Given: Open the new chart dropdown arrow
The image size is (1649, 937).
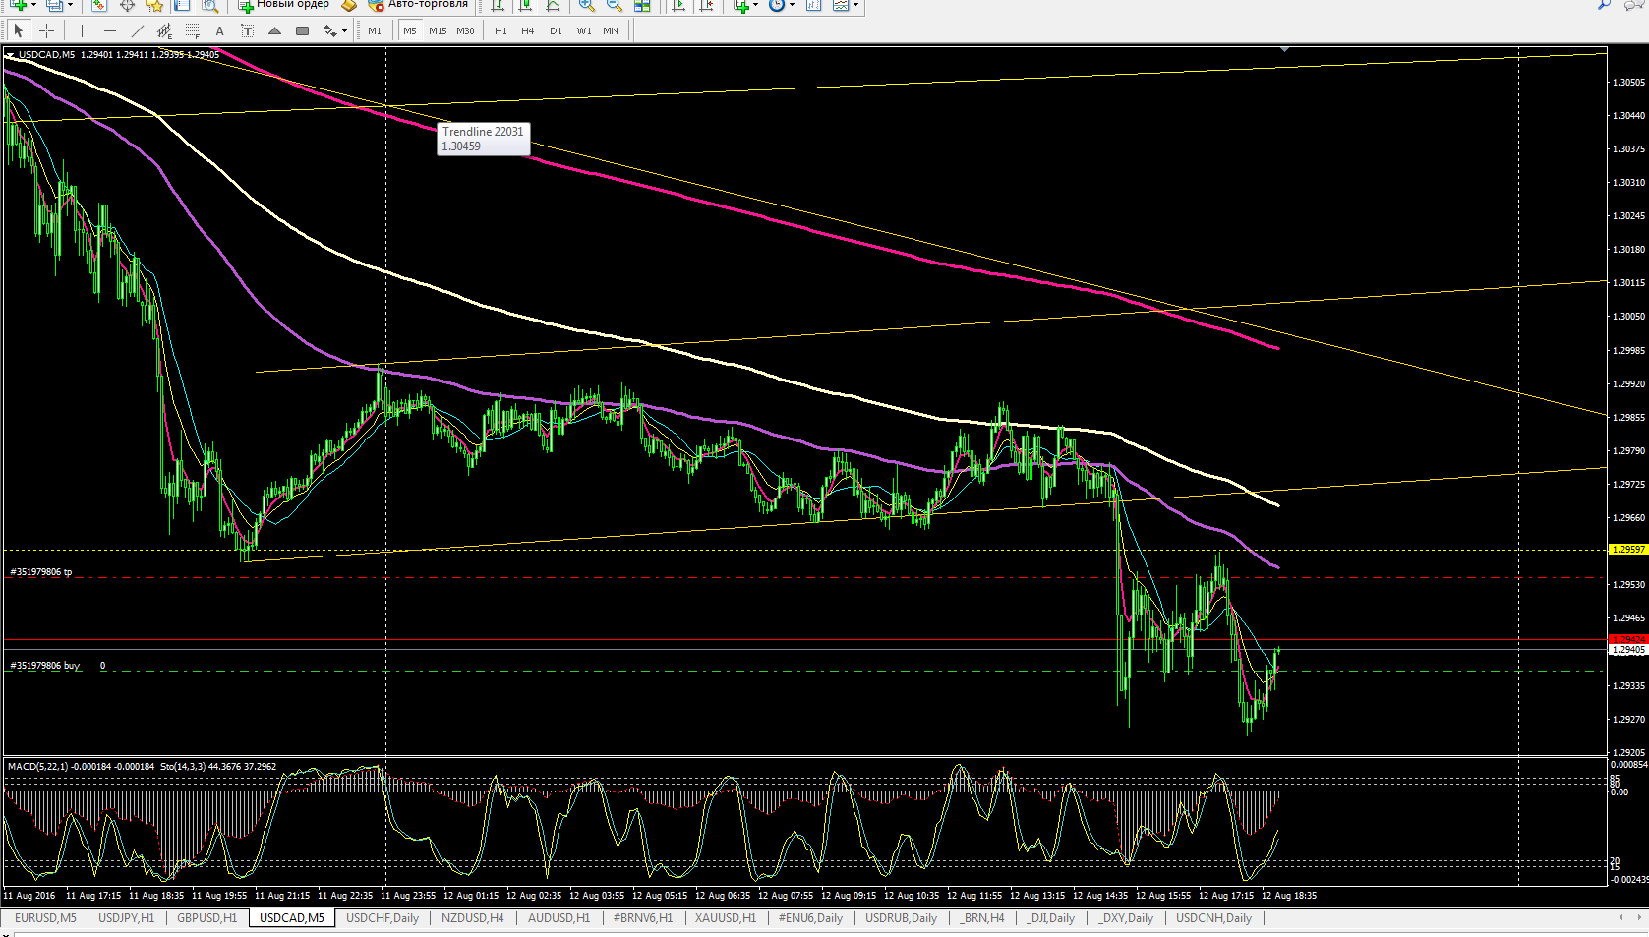Looking at the screenshot, I should (x=34, y=5).
